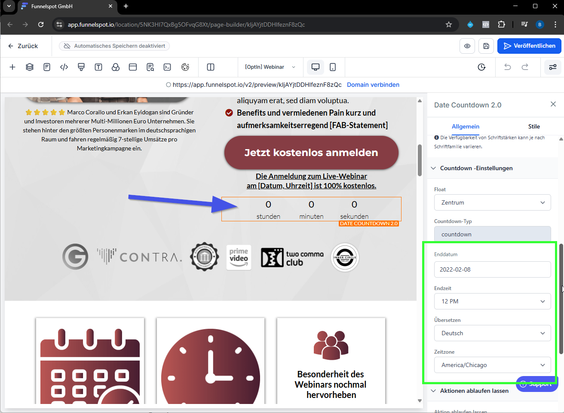Click the Enddatum date field
Image resolution: width=564 pixels, height=413 pixels.
pyautogui.click(x=493, y=269)
